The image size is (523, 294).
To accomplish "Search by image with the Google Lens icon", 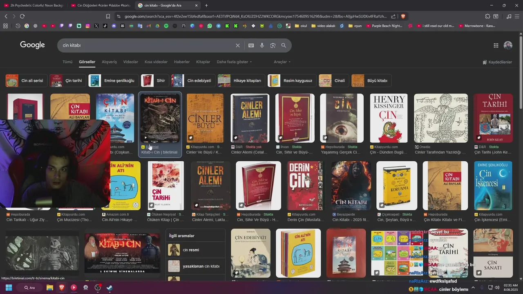I will pos(273,45).
